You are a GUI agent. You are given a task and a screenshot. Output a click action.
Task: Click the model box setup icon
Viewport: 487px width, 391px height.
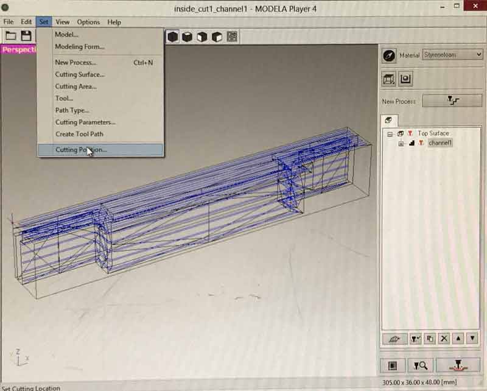(x=388, y=79)
